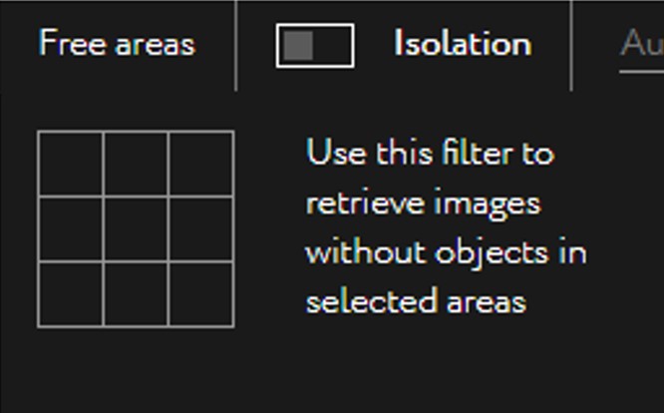The width and height of the screenshot is (664, 413).
Task: Choose the center cell of the grid
Action: tap(136, 229)
